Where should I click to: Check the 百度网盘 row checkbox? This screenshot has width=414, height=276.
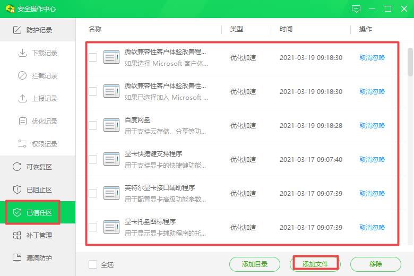click(93, 125)
